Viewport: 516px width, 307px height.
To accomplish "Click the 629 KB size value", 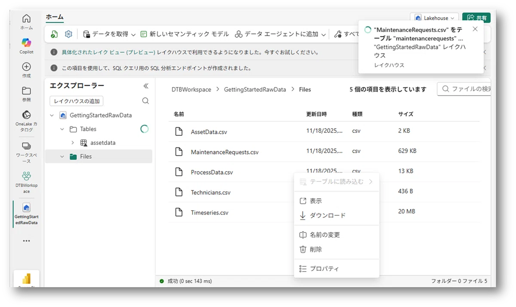I will (407, 151).
